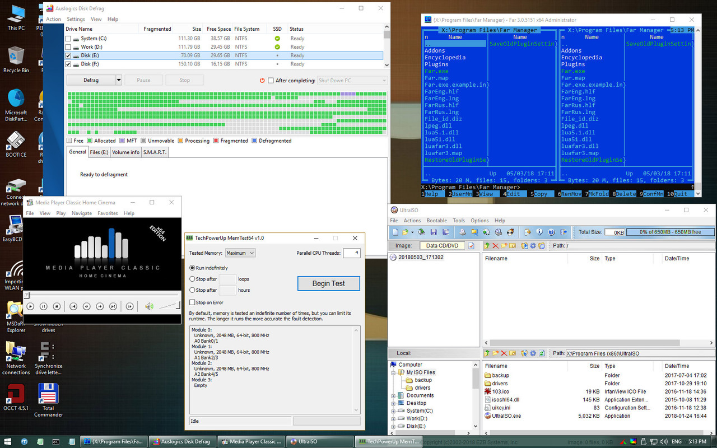Click the New image icon in UltraISO toolbar

[x=395, y=232]
